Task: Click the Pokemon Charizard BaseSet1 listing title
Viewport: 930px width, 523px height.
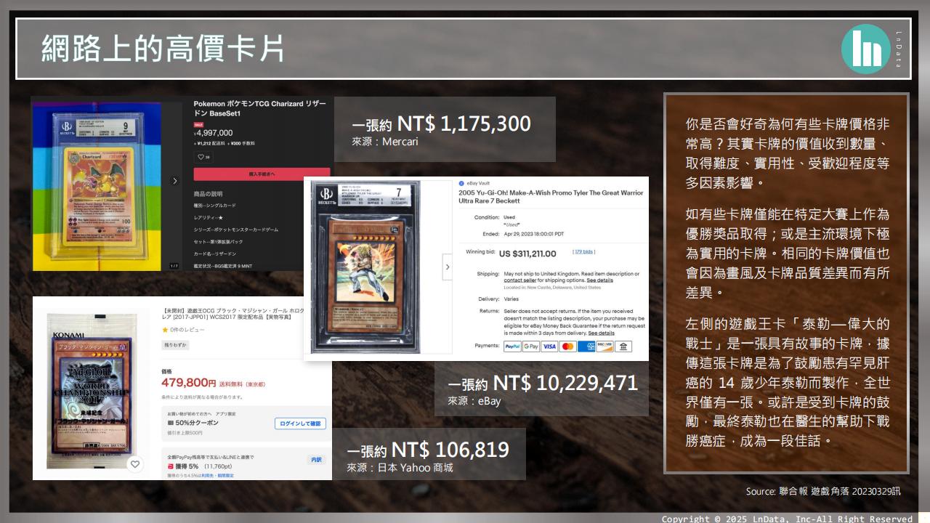Action: coord(259,109)
